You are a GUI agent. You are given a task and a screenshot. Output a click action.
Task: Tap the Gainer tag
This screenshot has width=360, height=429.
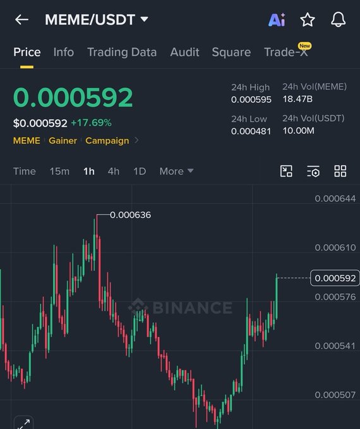tap(63, 141)
